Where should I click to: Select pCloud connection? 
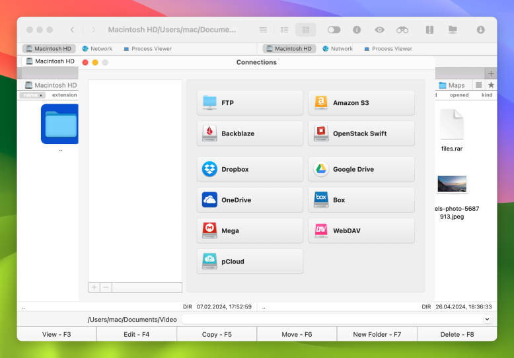pos(250,262)
